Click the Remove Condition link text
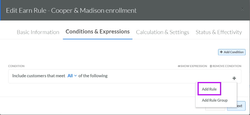This screenshot has width=250, height=115. tap(227, 66)
